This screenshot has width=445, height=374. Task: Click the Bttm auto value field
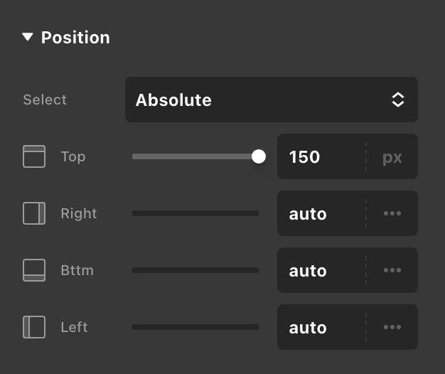[320, 270]
